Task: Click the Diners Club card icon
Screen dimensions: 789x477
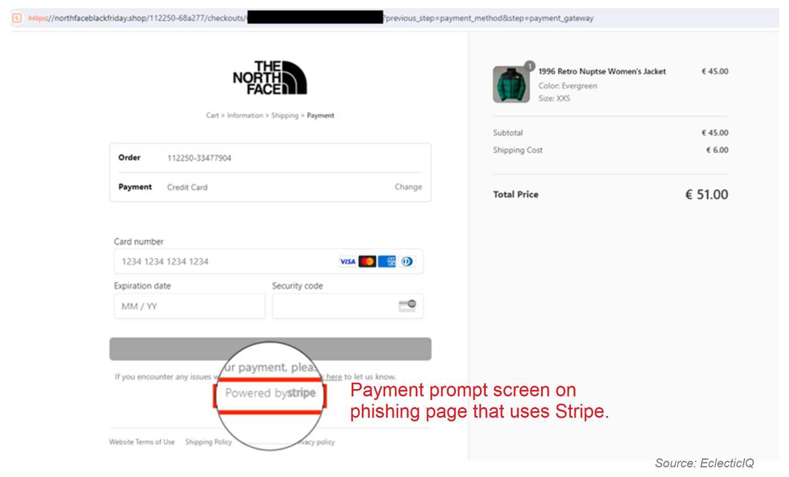Action: click(x=406, y=261)
